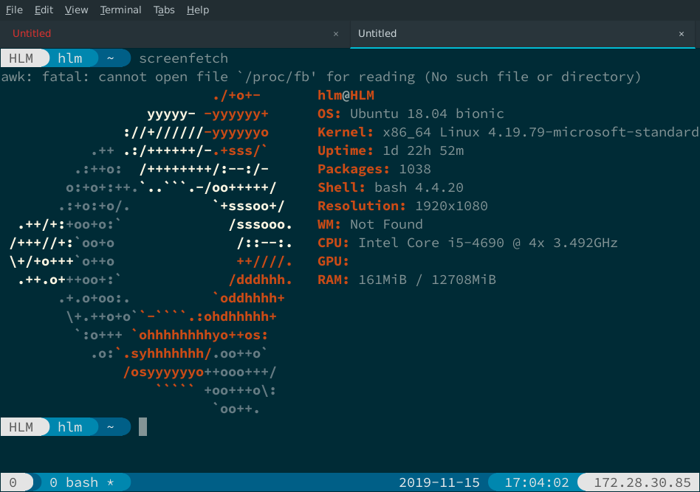Click the terminal cursor block
The height and width of the screenshot is (492, 700).
[143, 427]
